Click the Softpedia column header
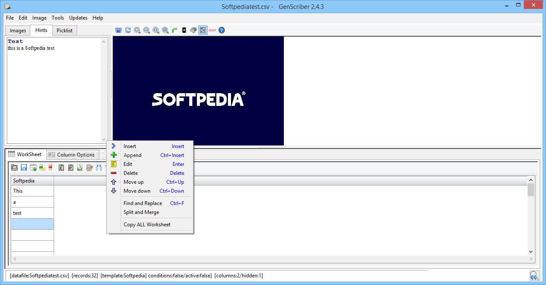 32,181
